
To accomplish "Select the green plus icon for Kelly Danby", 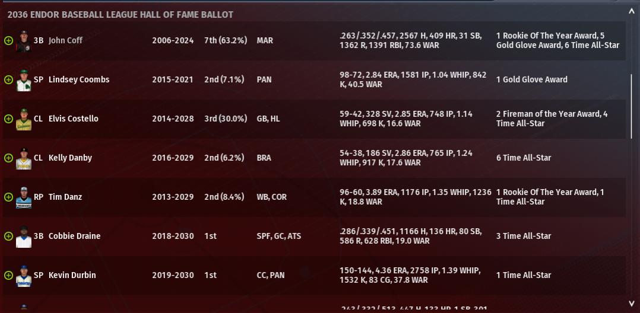I will [8, 158].
